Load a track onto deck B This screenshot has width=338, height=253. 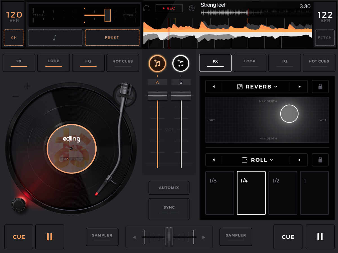(181, 64)
